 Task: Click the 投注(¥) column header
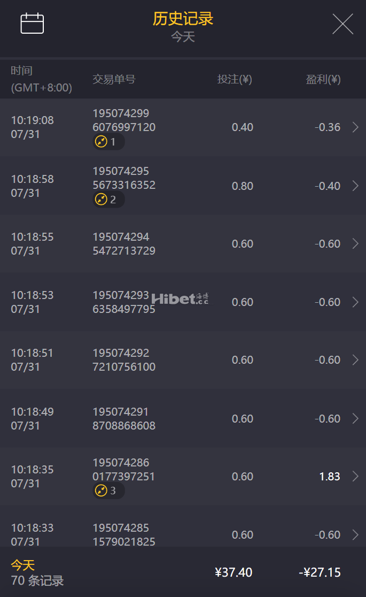(235, 80)
